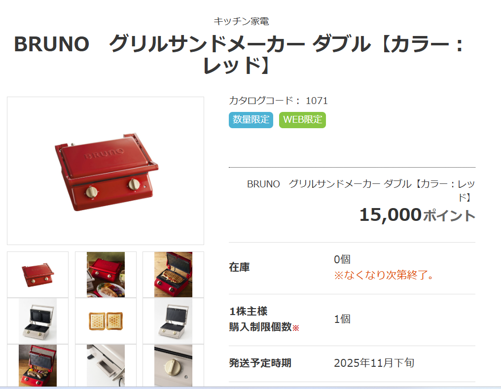
Task: Click the red ※なくなり次第終了 notice
Action: coord(384,275)
